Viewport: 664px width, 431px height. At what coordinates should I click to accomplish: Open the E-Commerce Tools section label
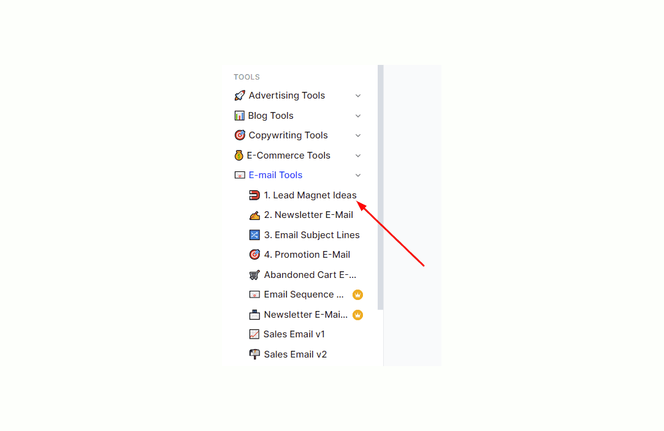[x=288, y=156]
